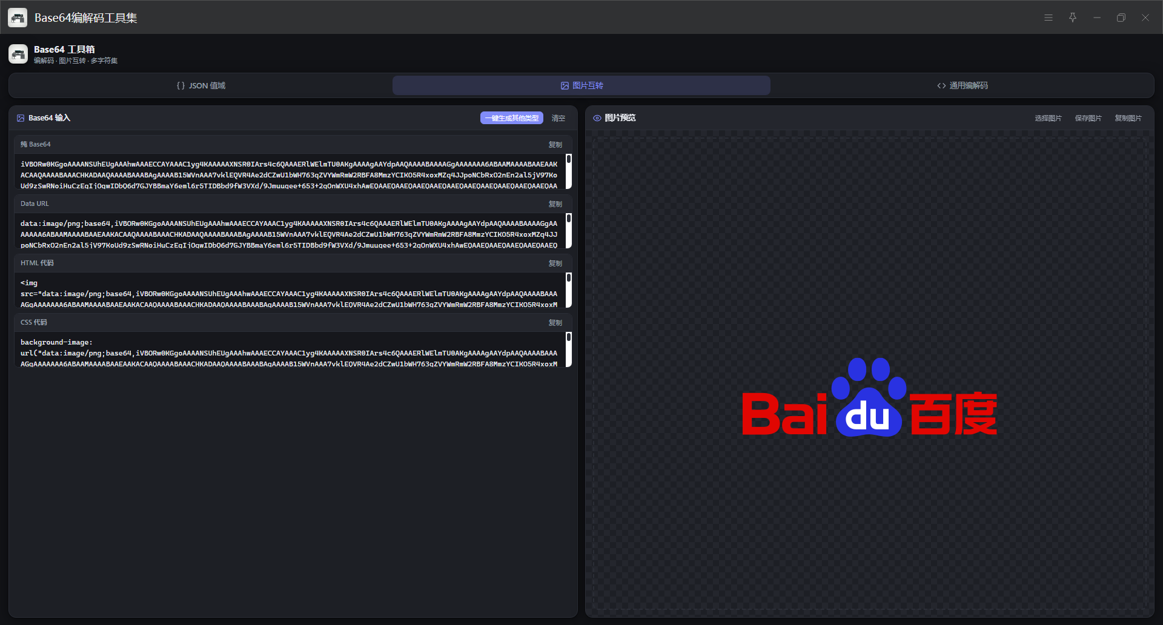The image size is (1163, 625).
Task: Copy the preview with 复制图片
Action: pos(1128,118)
